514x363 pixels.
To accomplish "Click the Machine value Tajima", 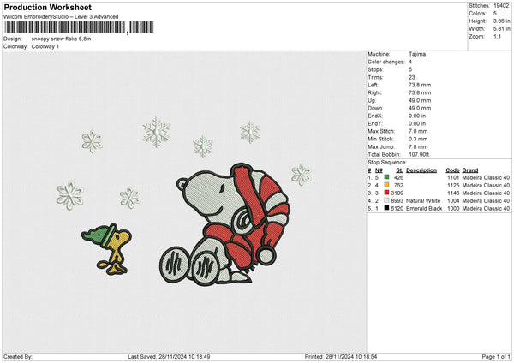I will click(417, 54).
